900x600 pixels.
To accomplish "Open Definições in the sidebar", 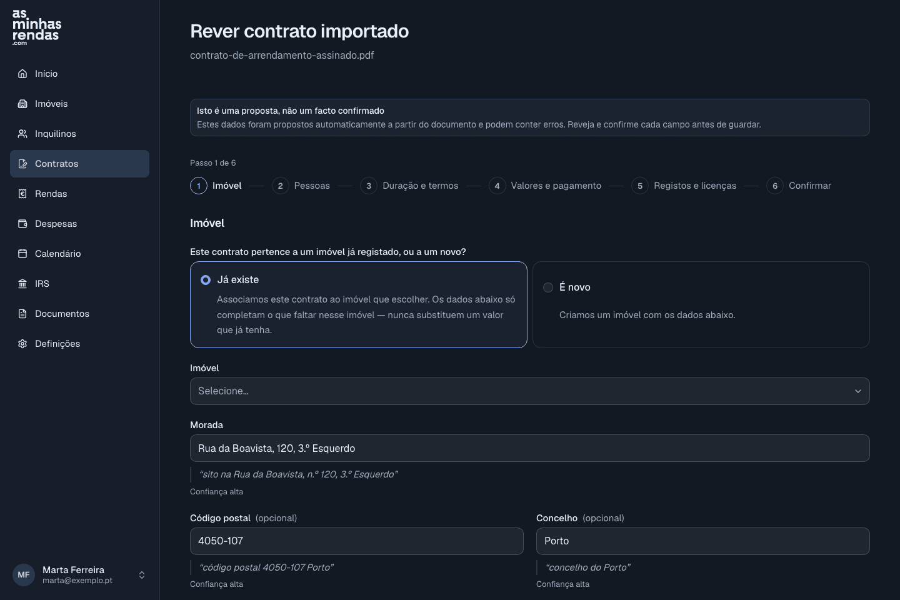I will click(x=79, y=344).
